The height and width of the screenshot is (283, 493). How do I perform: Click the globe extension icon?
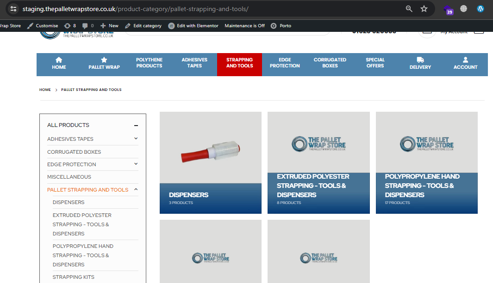463,9
